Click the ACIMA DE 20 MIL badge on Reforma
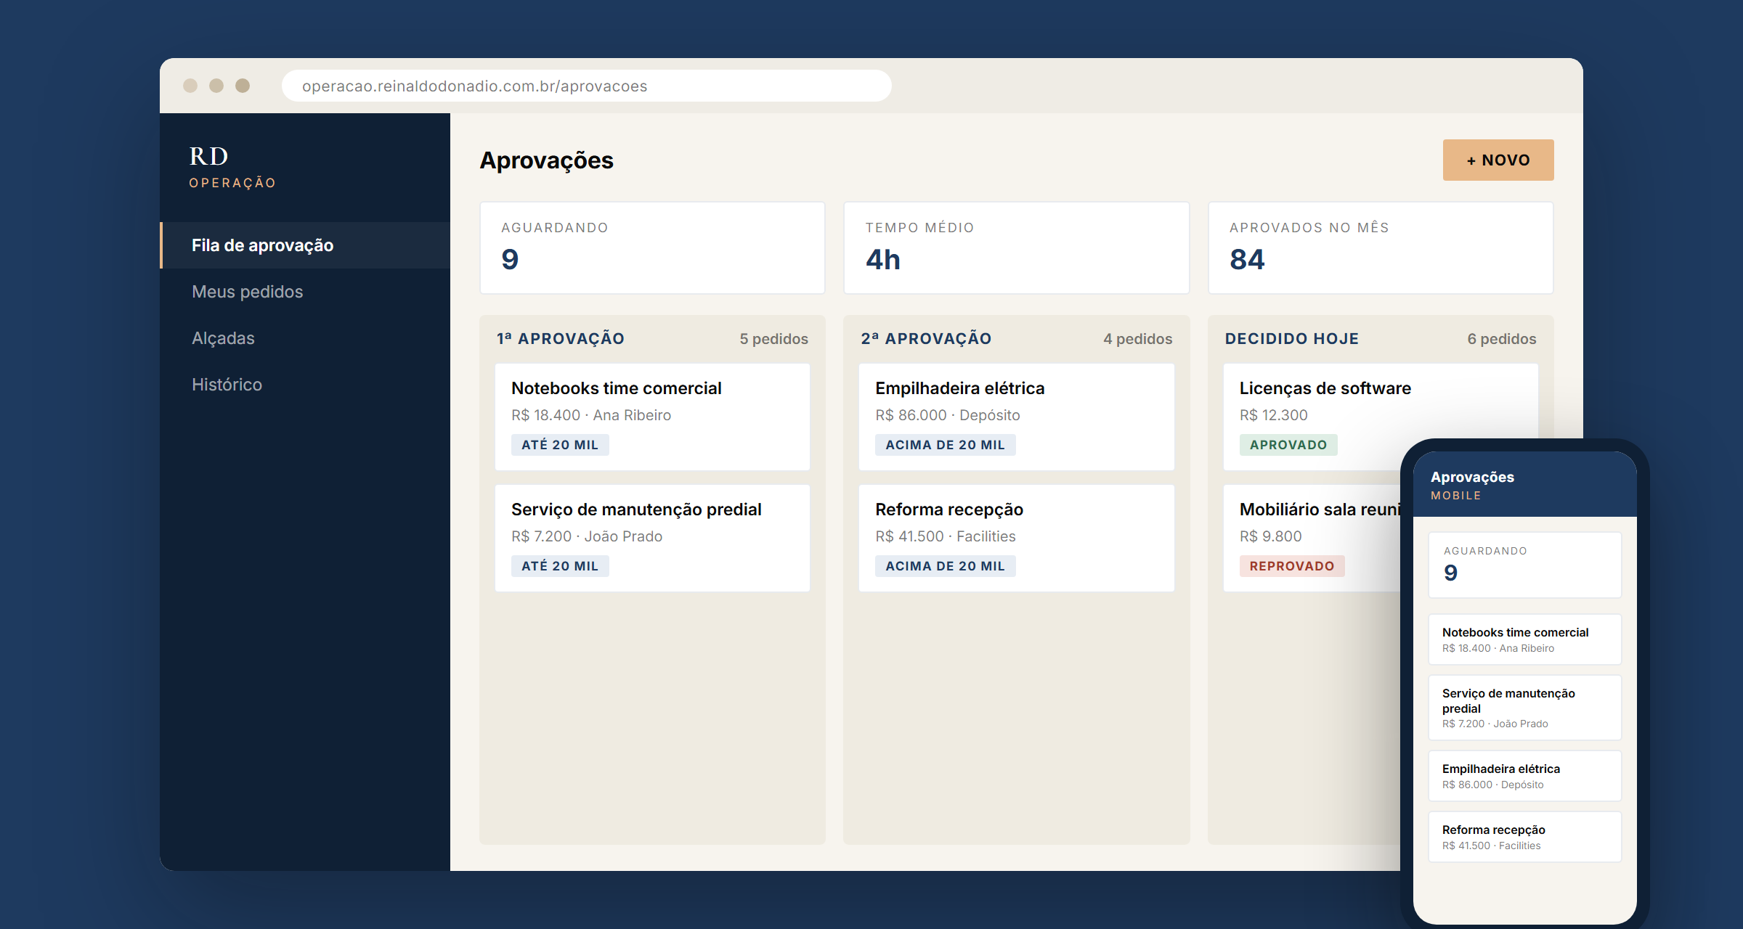 (x=946, y=566)
